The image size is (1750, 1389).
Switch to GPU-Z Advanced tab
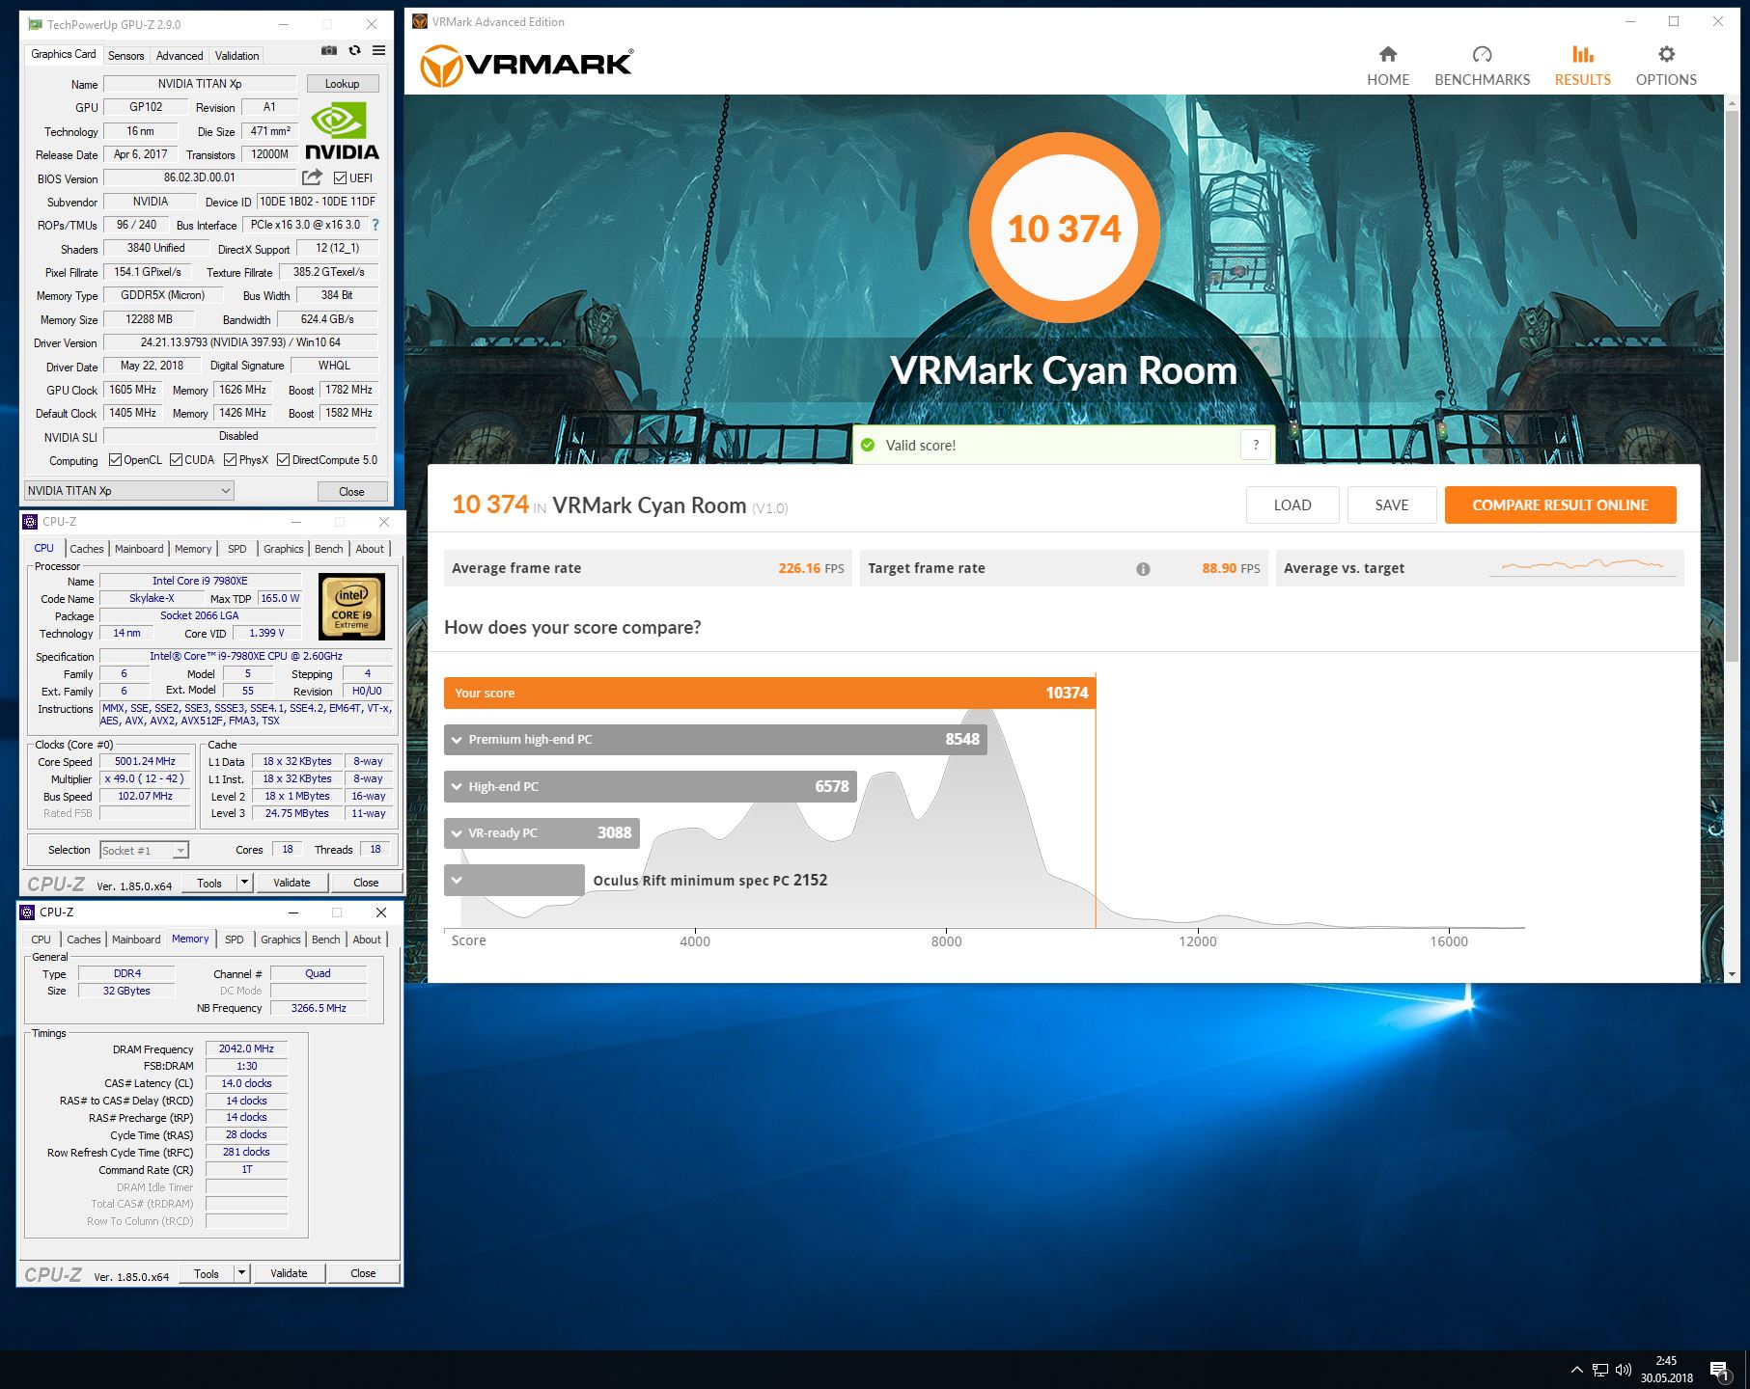click(x=180, y=56)
